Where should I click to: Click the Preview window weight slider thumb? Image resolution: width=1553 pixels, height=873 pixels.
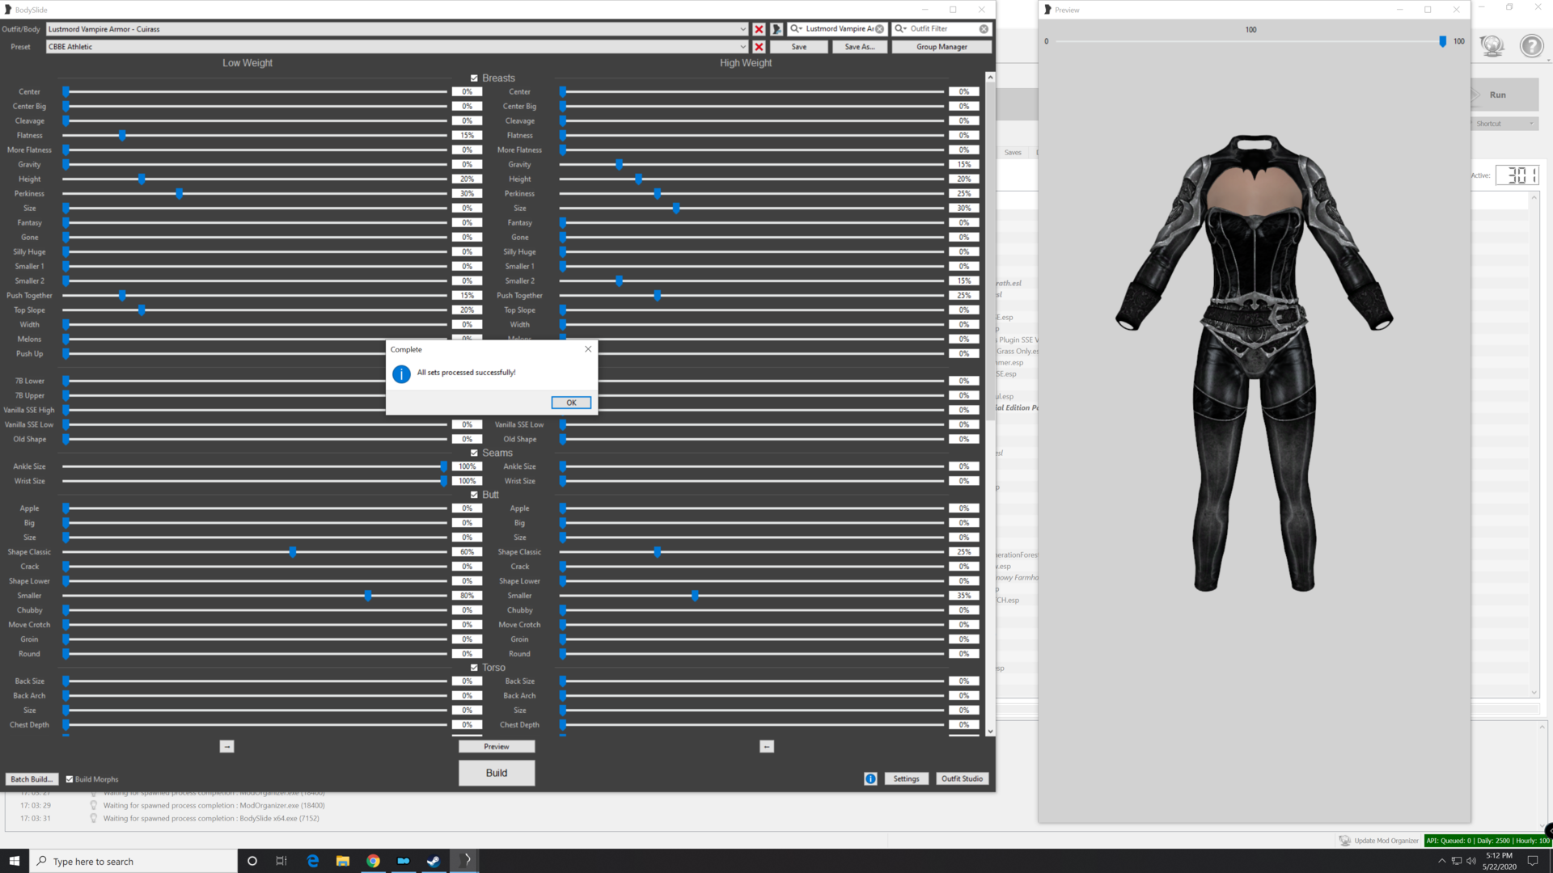(x=1442, y=41)
